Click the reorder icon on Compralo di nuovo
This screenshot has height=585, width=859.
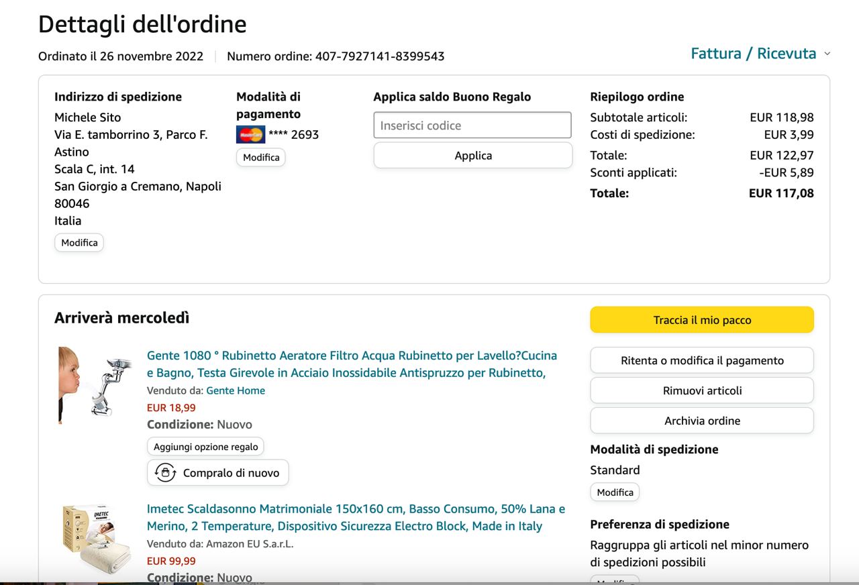pyautogui.click(x=165, y=472)
